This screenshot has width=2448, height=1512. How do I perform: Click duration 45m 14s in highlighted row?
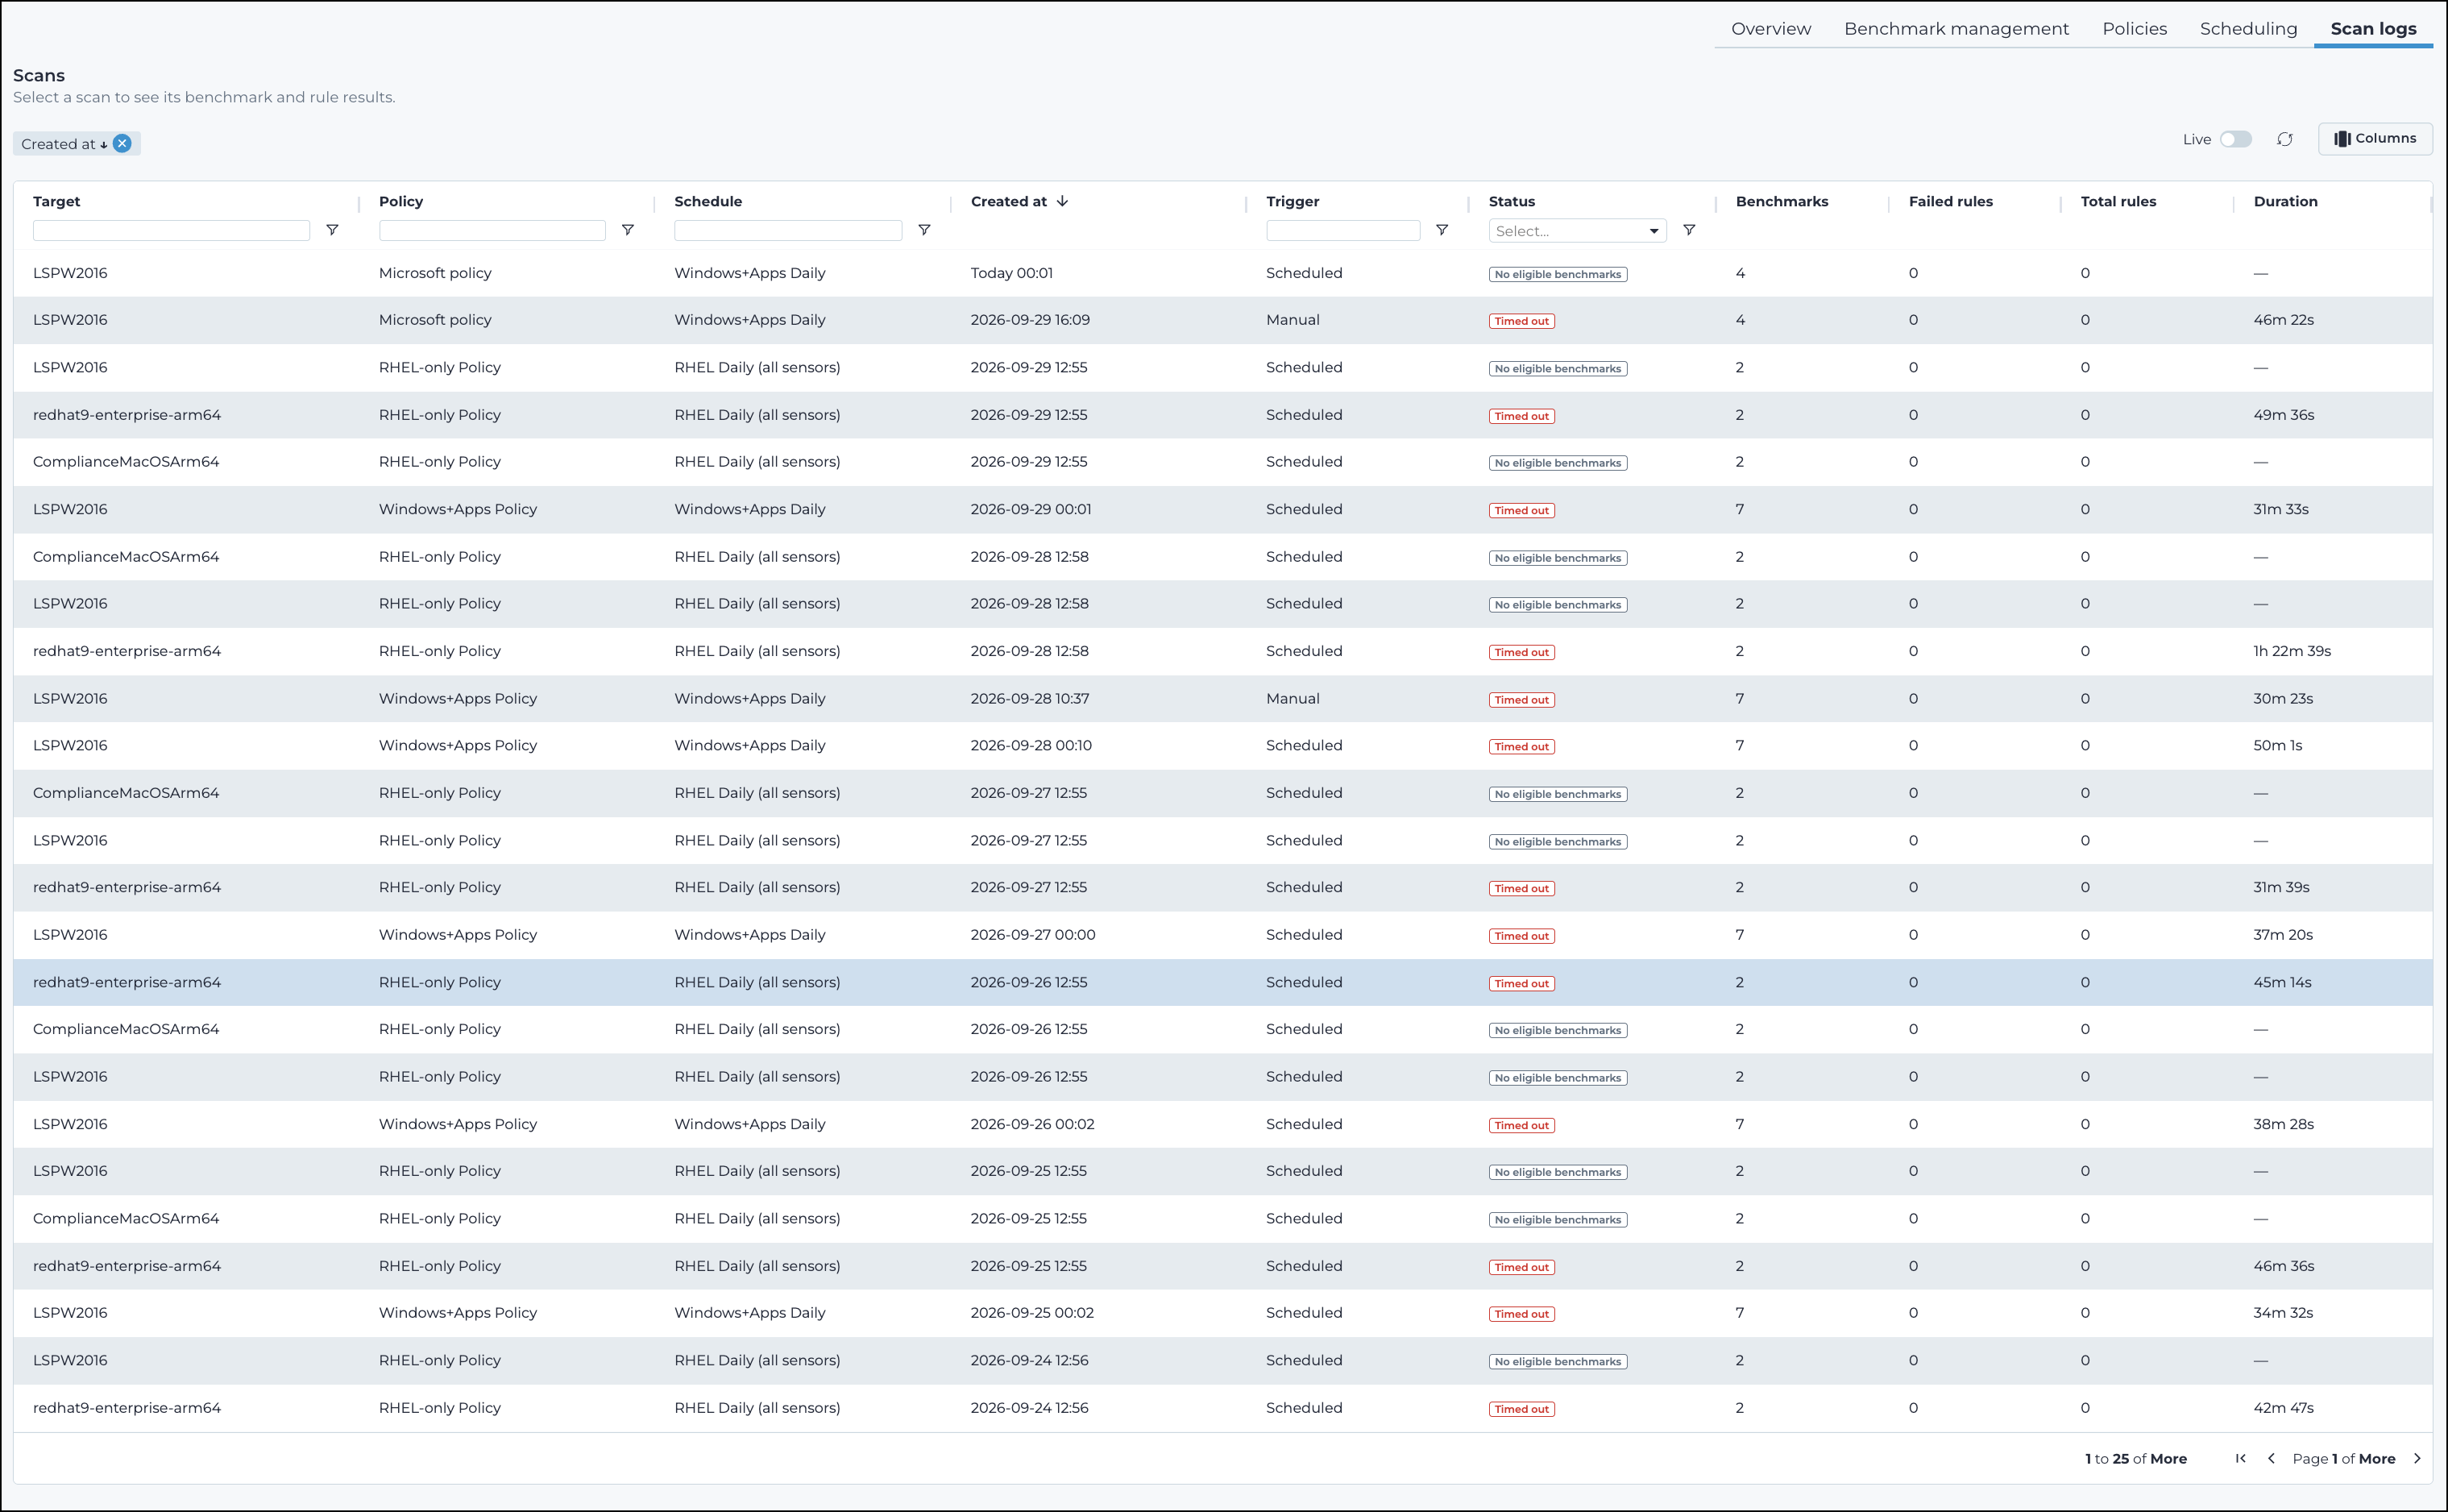2282,982
